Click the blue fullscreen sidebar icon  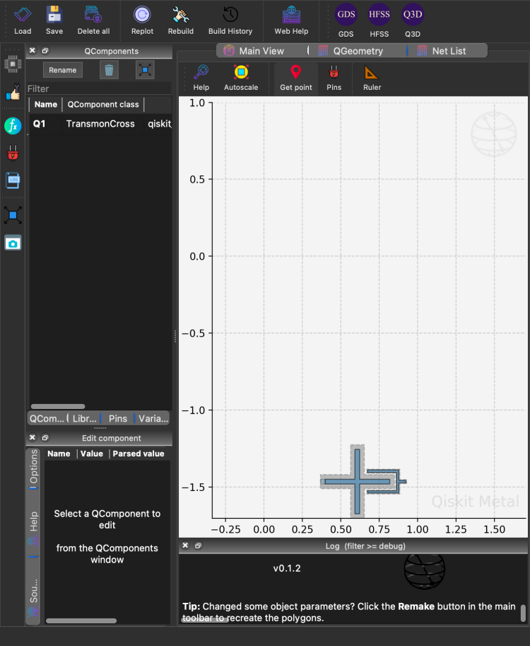[13, 215]
